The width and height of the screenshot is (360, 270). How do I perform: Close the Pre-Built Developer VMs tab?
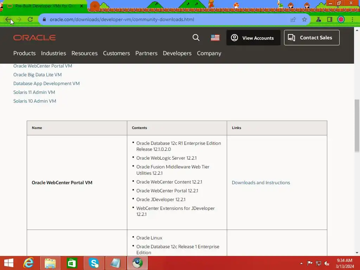coord(81,6)
